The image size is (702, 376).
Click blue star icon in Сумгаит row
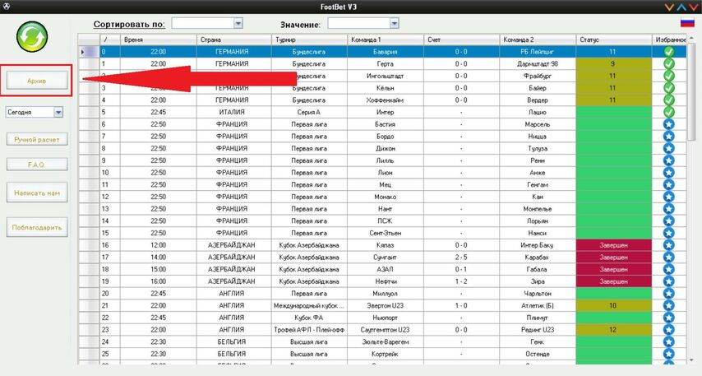669,258
